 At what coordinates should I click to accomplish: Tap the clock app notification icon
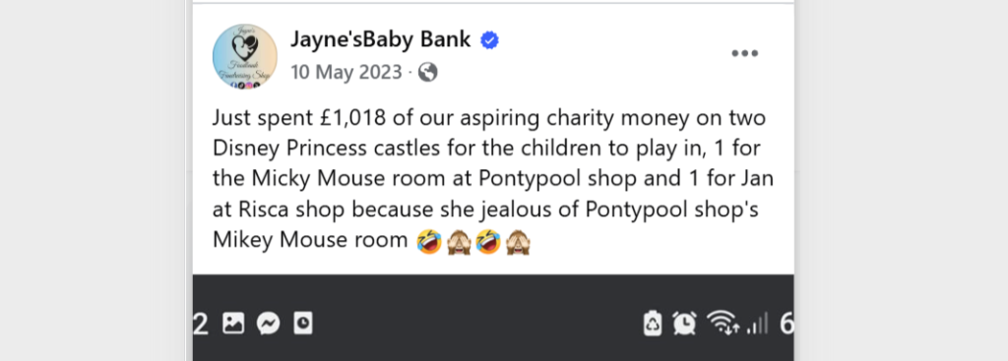coord(303,323)
